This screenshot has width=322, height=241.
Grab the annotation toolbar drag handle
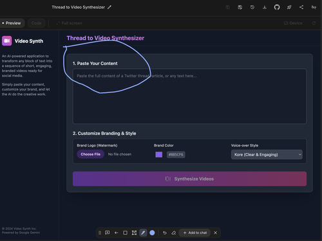click(x=100, y=233)
